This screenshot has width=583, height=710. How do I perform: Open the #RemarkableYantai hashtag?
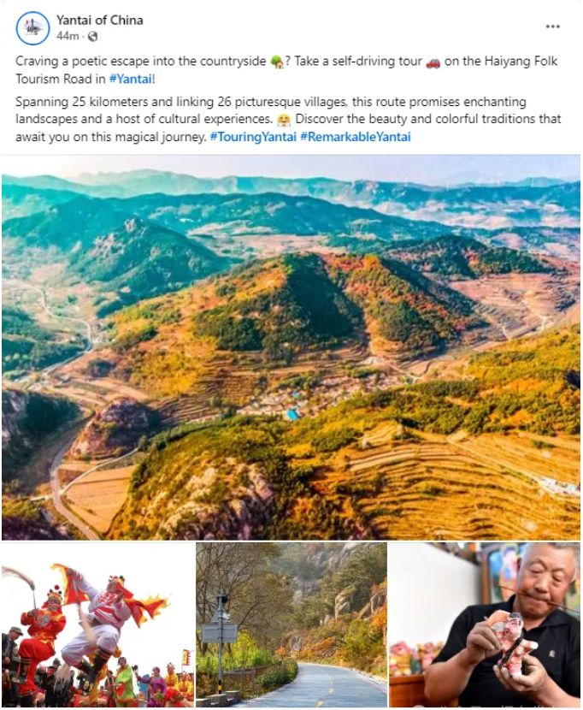[356, 137]
